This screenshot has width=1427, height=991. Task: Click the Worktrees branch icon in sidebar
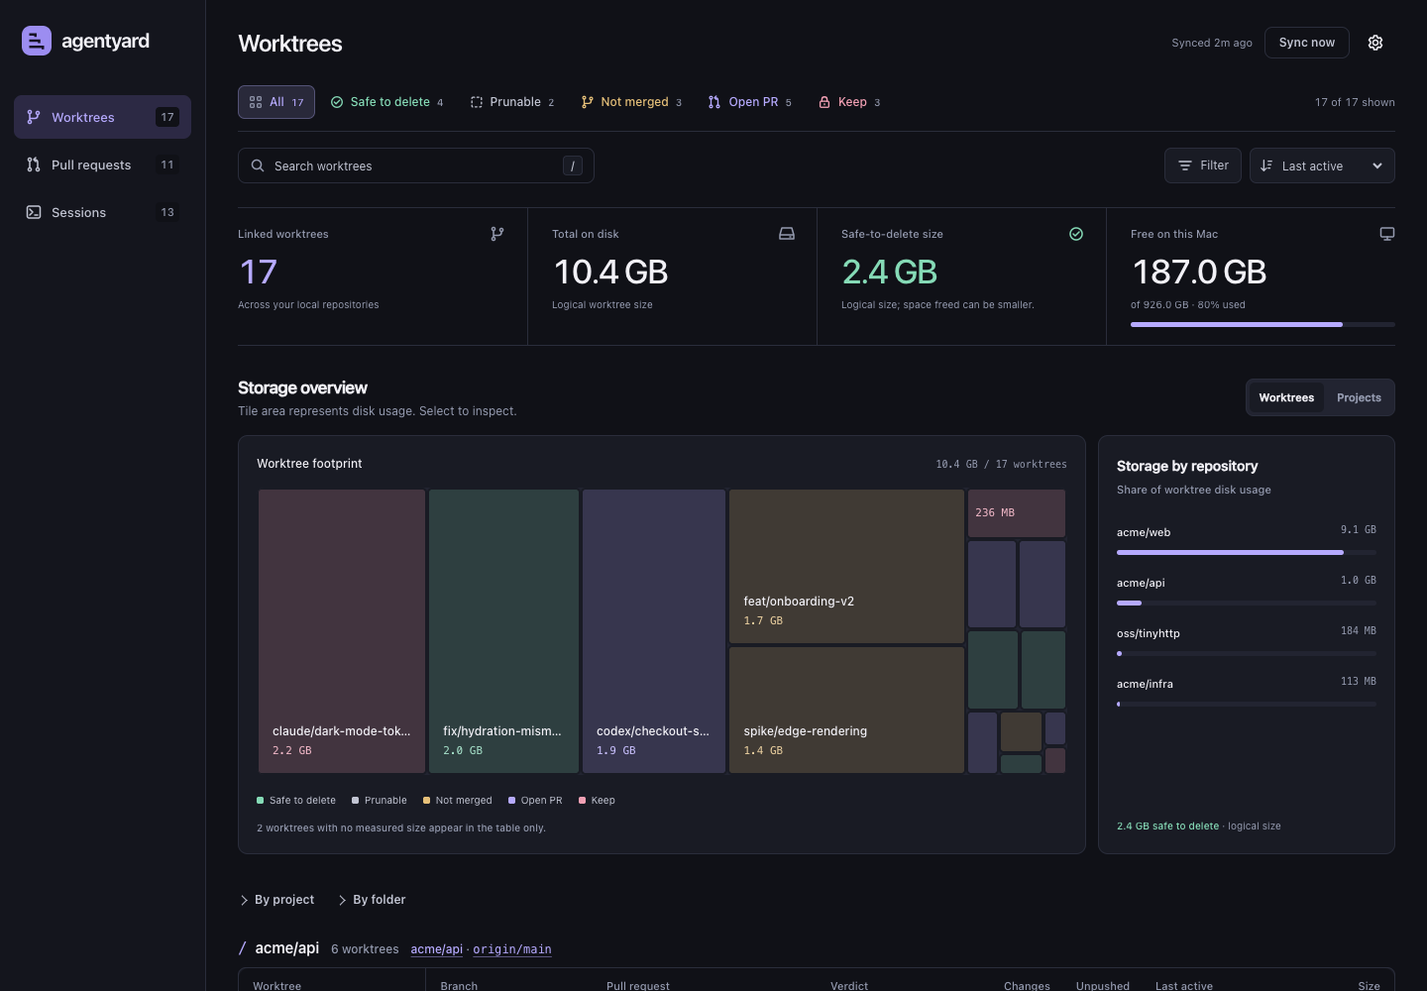coord(34,117)
